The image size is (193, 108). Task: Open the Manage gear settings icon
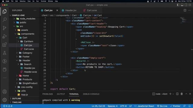[x=5, y=100]
